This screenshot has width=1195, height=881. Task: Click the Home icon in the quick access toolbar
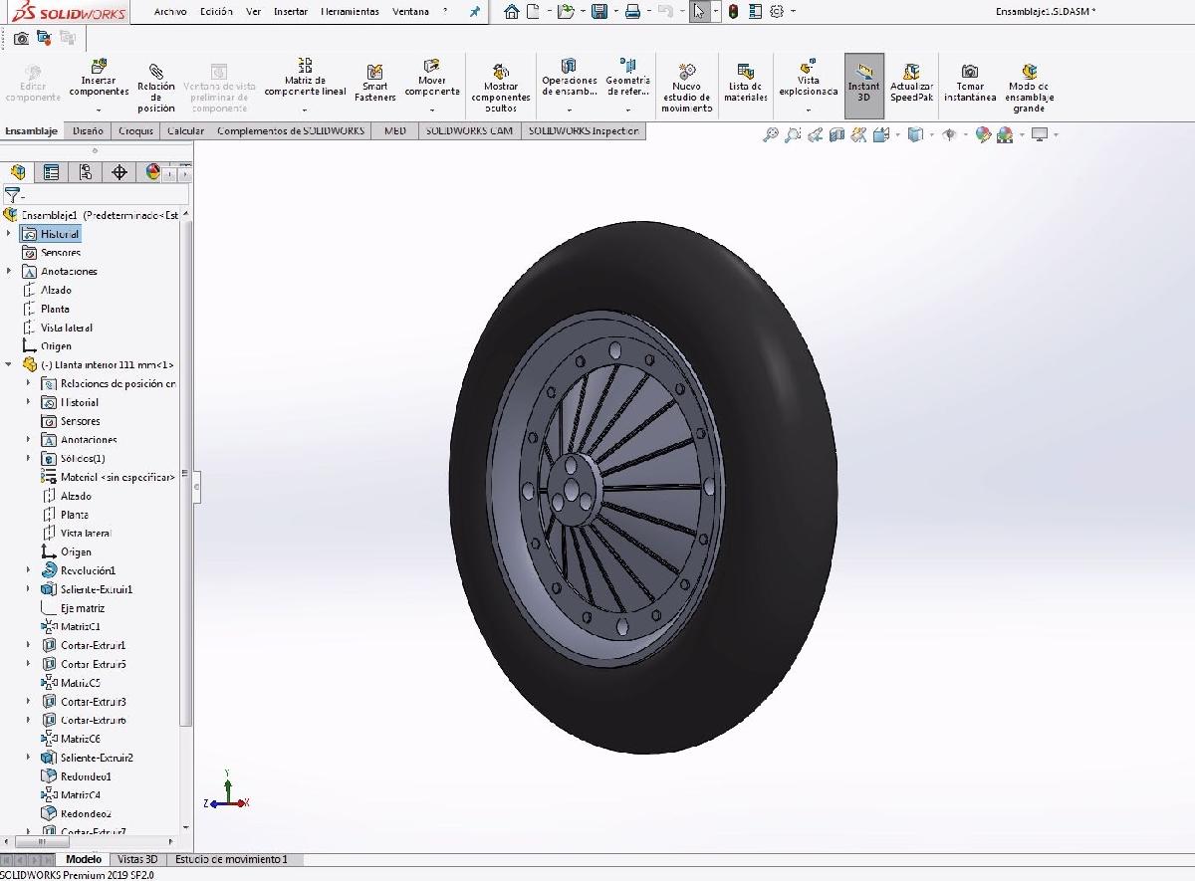(x=512, y=12)
